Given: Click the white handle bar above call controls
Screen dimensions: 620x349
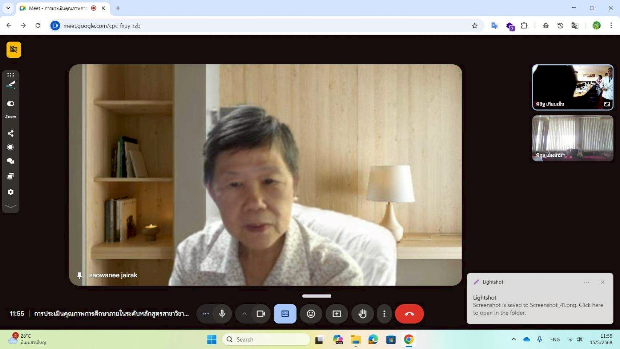Looking at the screenshot, I should 317,296.
